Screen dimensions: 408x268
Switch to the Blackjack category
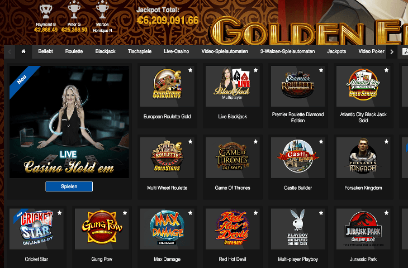105,51
